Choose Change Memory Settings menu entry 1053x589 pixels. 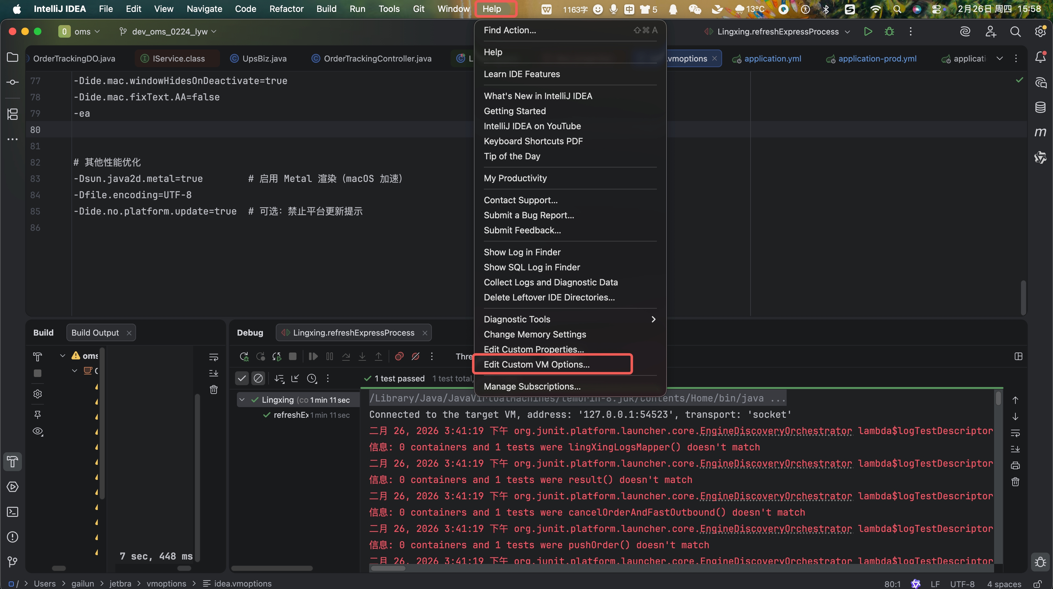tap(570, 334)
